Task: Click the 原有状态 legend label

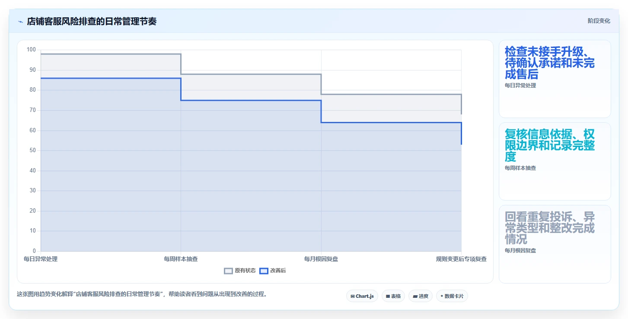Action: 245,271
